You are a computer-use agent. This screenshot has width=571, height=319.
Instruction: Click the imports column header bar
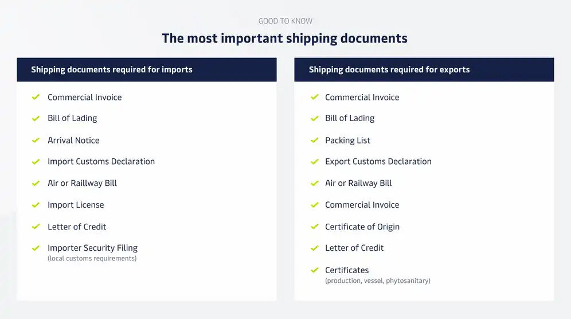click(x=147, y=69)
